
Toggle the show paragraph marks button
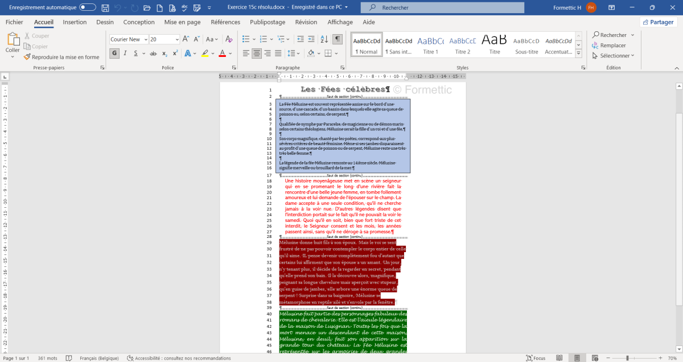338,39
